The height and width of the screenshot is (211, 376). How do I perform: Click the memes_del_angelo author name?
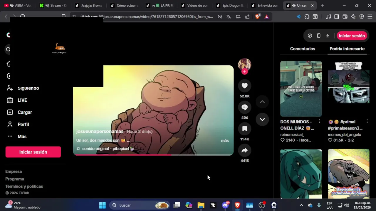coord(344,135)
